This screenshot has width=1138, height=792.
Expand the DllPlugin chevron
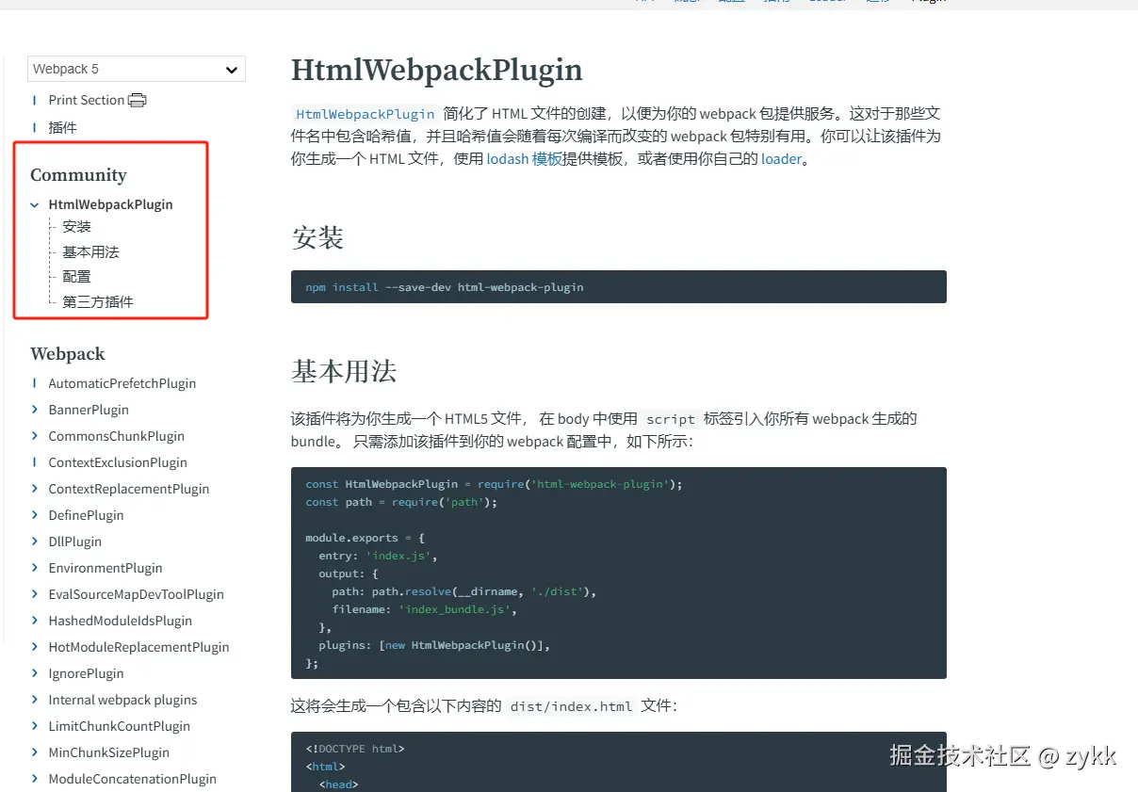tap(35, 541)
